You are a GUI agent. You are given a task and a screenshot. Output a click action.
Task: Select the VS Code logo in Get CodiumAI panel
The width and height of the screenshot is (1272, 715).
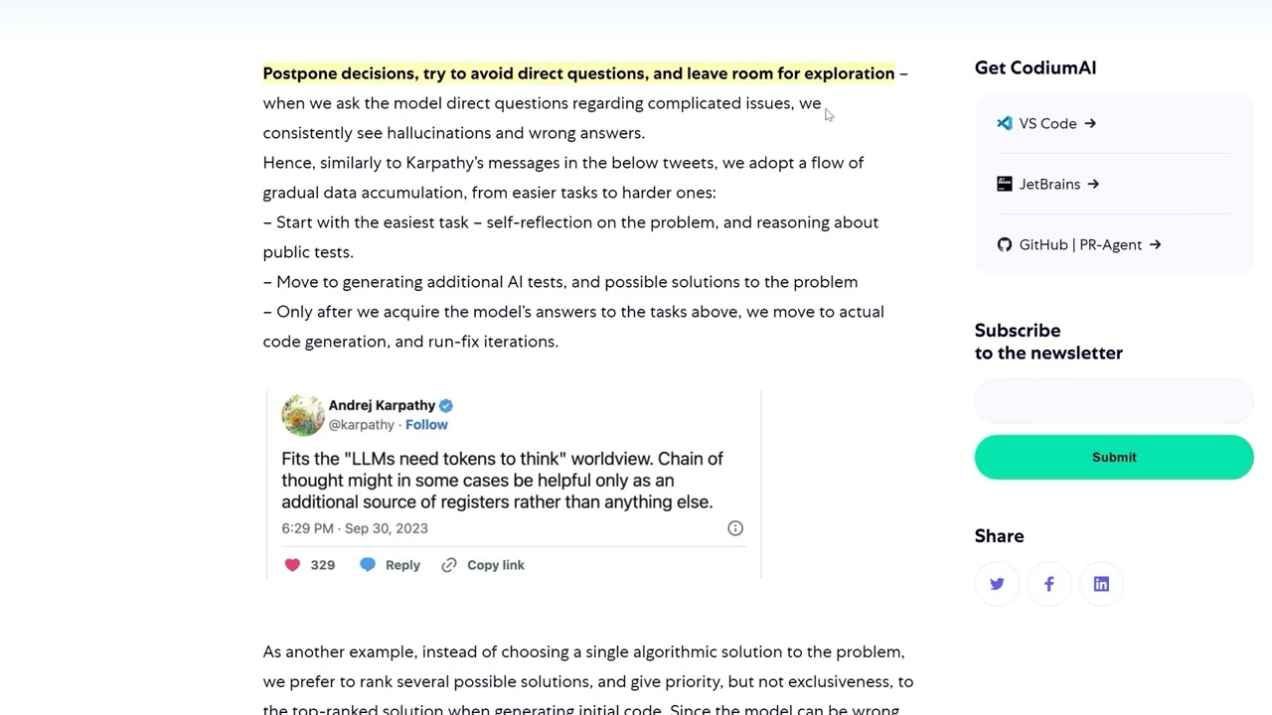pyautogui.click(x=1004, y=123)
